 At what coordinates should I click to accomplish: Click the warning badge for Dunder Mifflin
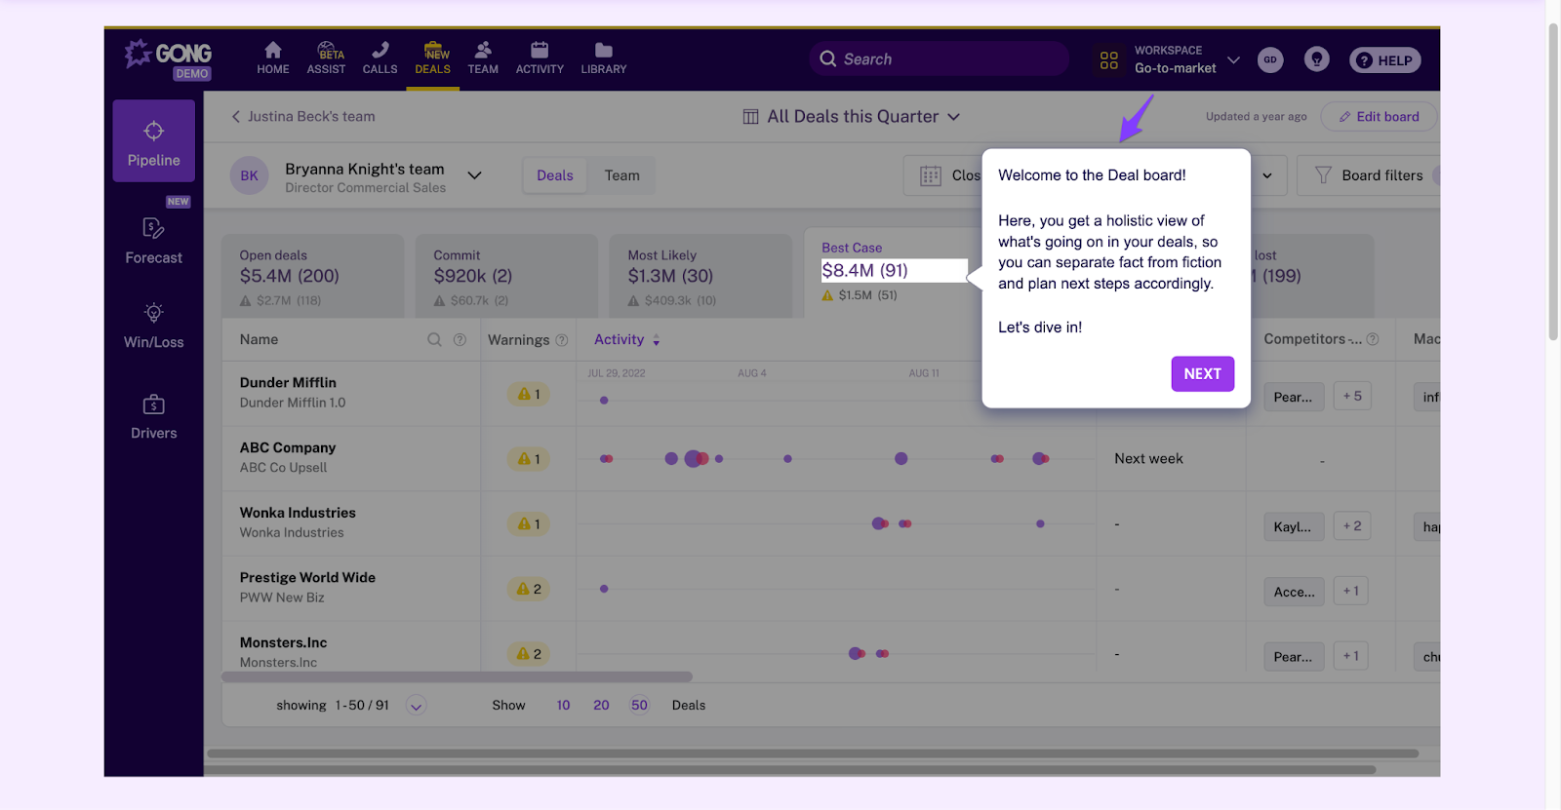[x=528, y=394]
